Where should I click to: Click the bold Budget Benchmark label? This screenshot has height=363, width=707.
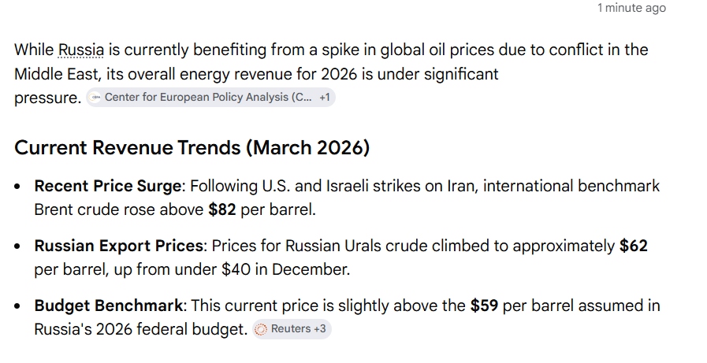point(108,306)
